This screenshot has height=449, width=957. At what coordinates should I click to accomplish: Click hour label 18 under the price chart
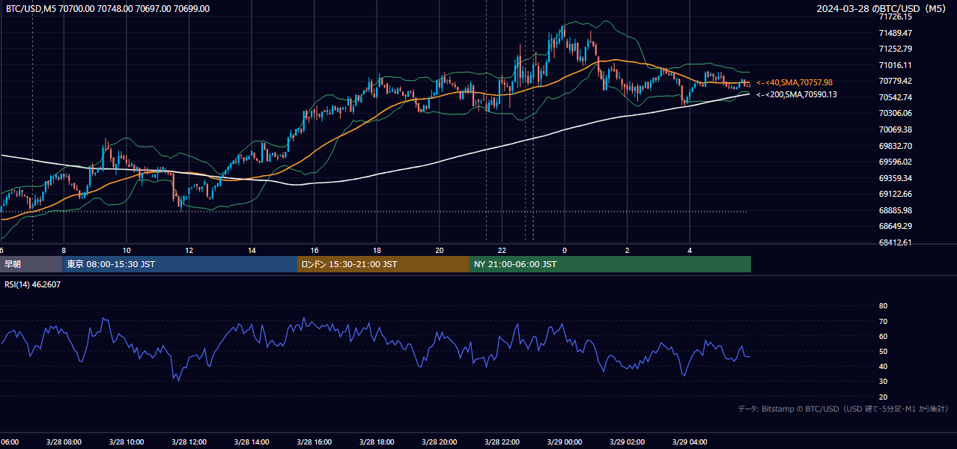click(x=377, y=250)
